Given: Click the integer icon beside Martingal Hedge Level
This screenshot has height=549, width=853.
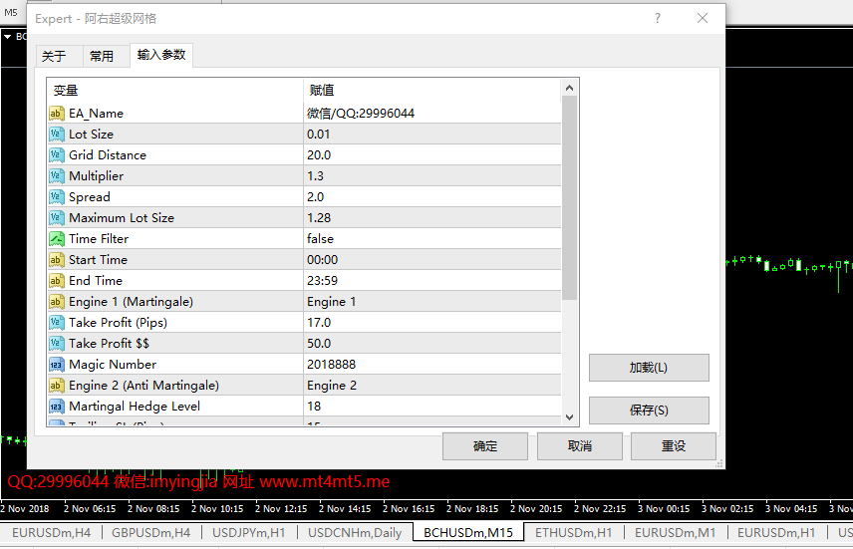Looking at the screenshot, I should click(x=57, y=407).
